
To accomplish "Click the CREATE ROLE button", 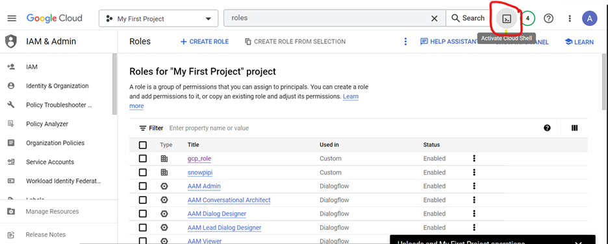I will [x=205, y=41].
